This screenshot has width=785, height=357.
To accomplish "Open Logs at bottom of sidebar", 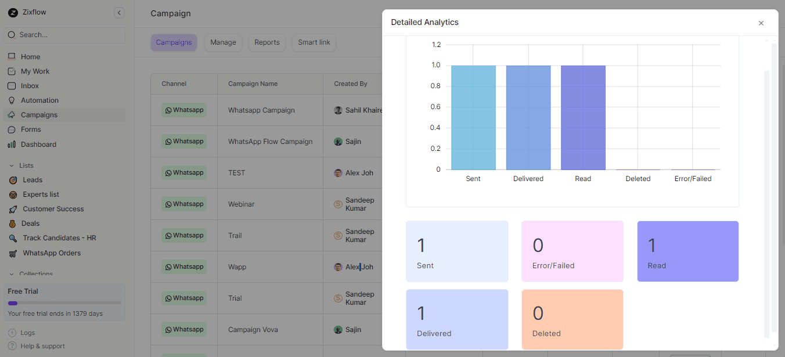I will (x=26, y=332).
